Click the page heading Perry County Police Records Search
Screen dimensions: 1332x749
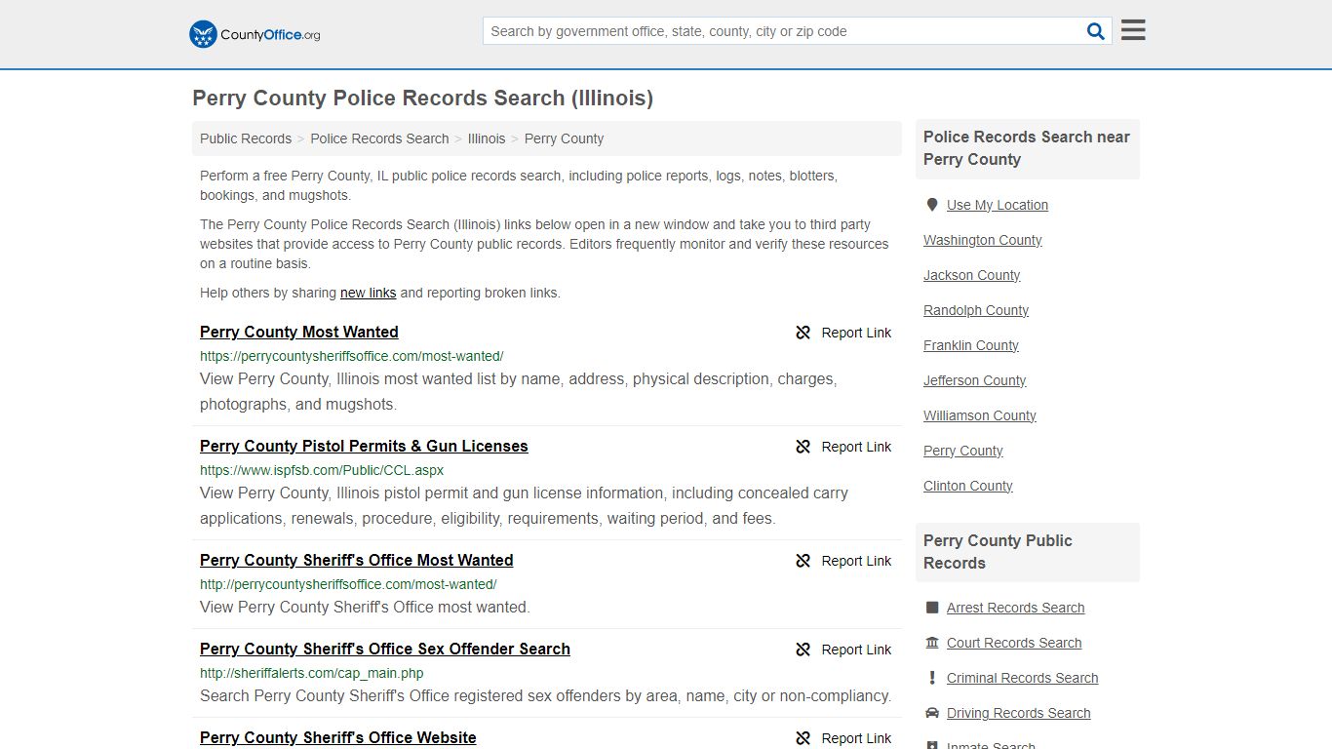click(423, 99)
